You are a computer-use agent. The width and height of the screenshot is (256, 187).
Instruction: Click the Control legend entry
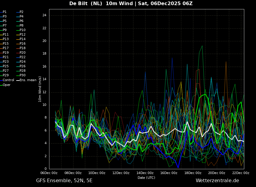[x=8, y=80]
